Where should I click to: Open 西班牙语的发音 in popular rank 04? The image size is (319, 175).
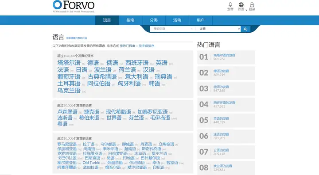224,103
